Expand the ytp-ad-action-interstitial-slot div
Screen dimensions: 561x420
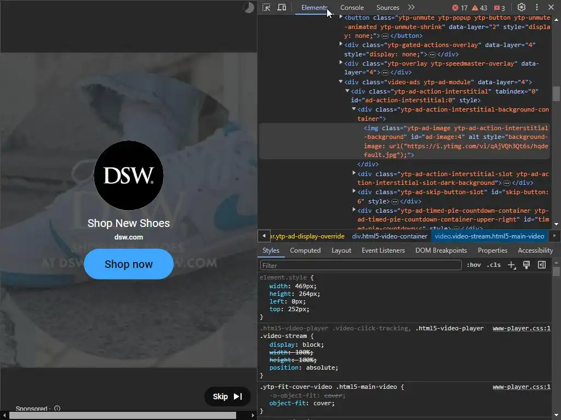(354, 173)
